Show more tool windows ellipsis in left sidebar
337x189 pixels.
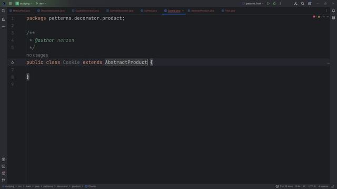click(x=4, y=27)
